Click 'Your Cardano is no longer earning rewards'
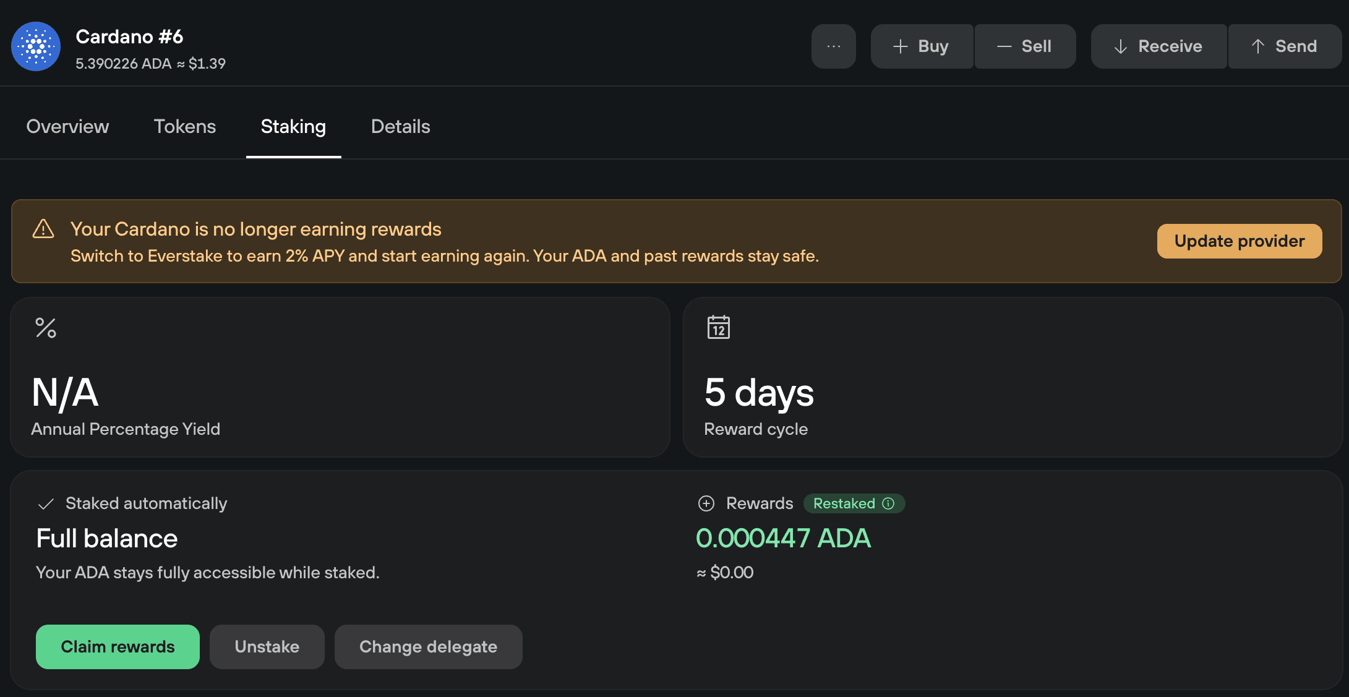 (x=256, y=229)
